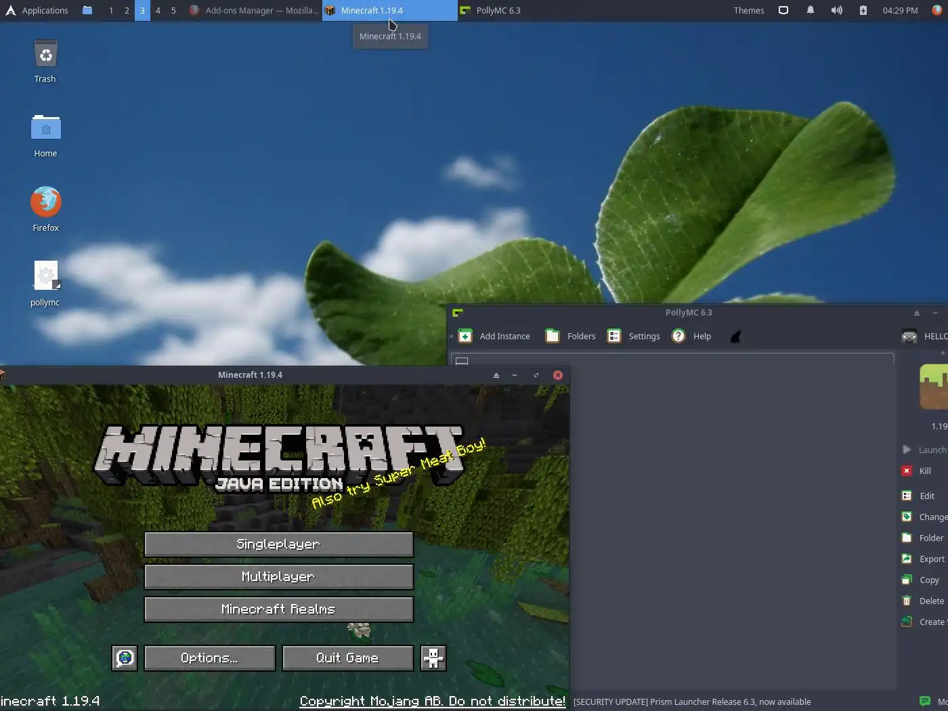
Task: Start Singleplayer in Minecraft
Action: click(279, 544)
